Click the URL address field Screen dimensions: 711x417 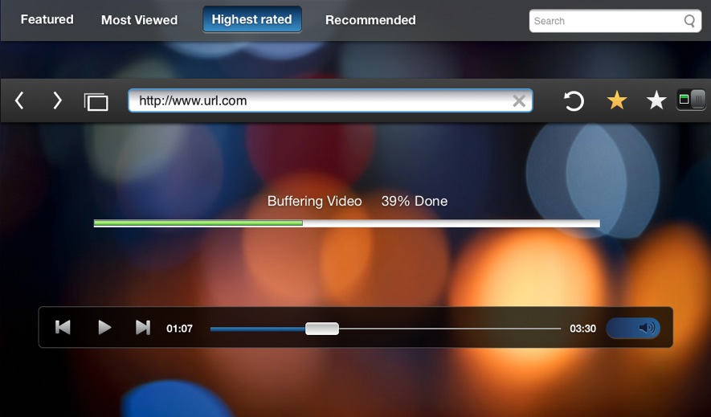tap(330, 100)
